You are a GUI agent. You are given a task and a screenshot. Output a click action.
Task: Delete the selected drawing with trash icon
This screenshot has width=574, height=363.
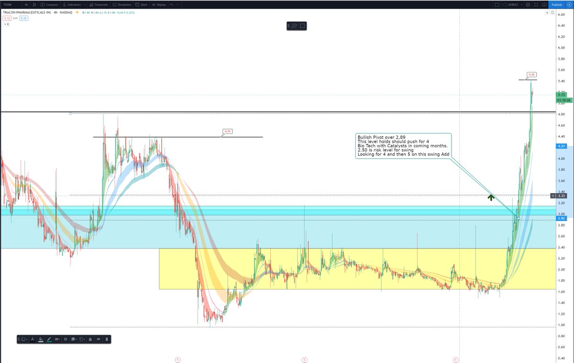pos(107,339)
